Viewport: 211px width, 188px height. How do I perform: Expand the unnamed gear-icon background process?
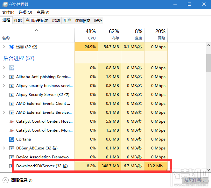point(4,68)
